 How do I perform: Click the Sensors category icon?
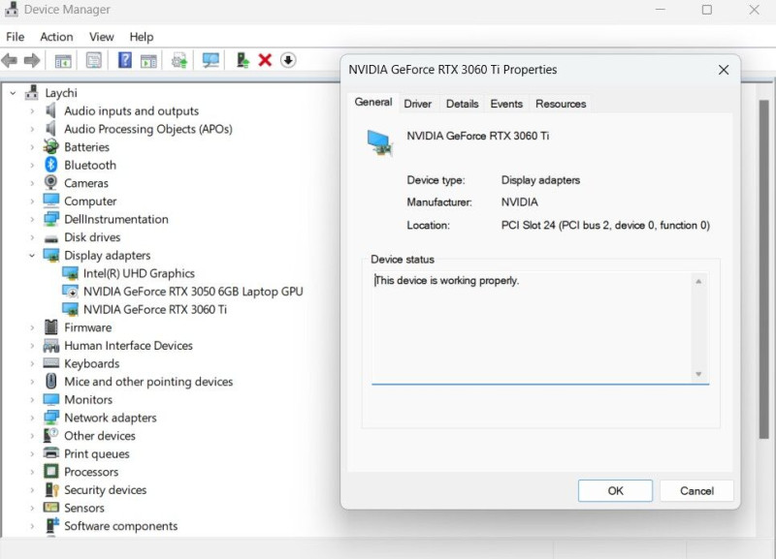[51, 507]
